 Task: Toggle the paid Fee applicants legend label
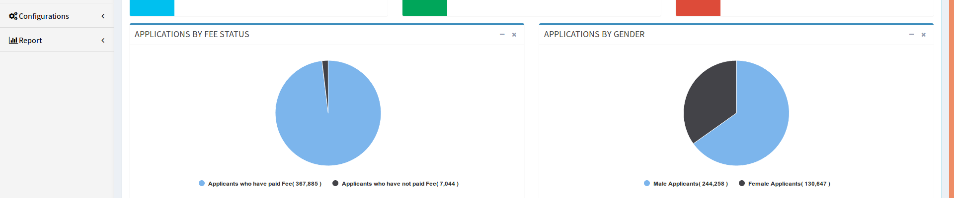(x=264, y=184)
